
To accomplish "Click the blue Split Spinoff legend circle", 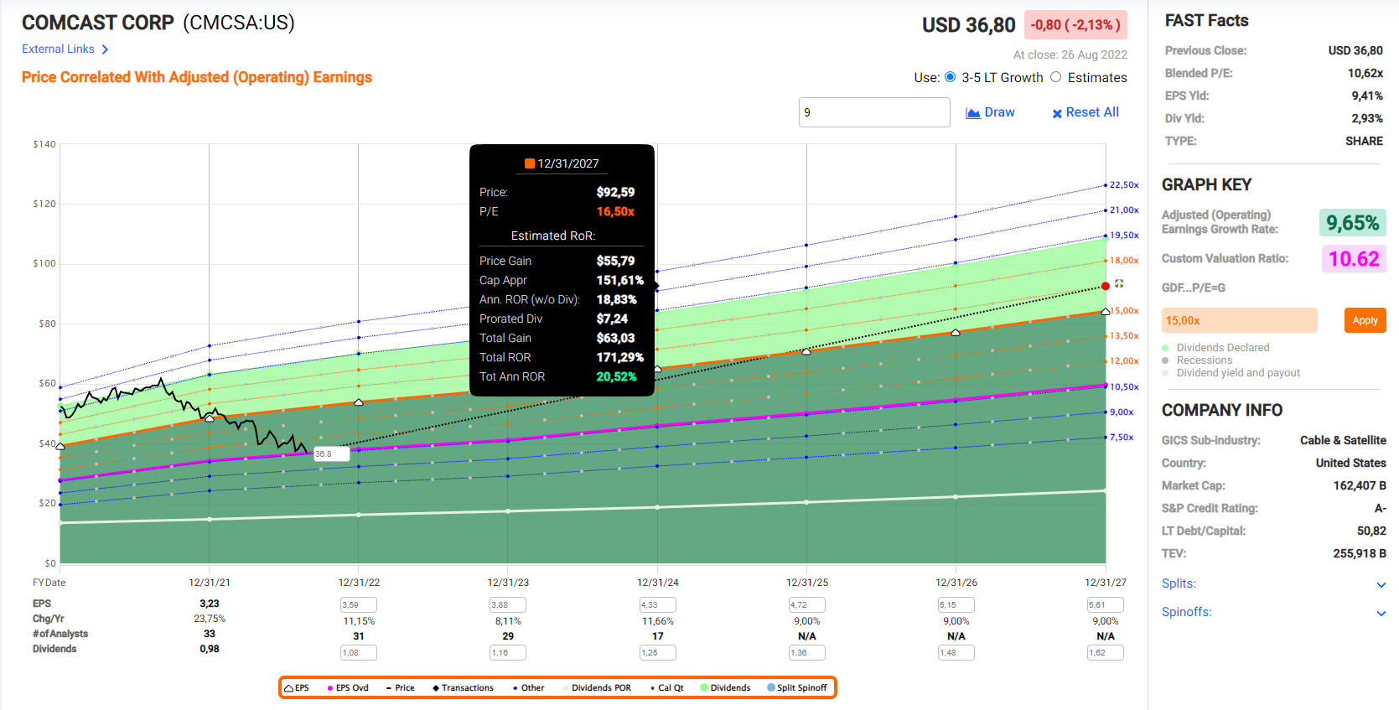I will pos(771,688).
